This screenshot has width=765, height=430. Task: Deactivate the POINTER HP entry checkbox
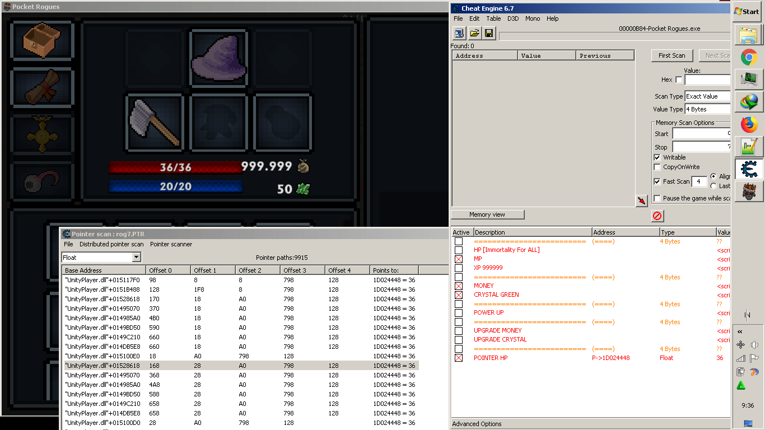[459, 358]
